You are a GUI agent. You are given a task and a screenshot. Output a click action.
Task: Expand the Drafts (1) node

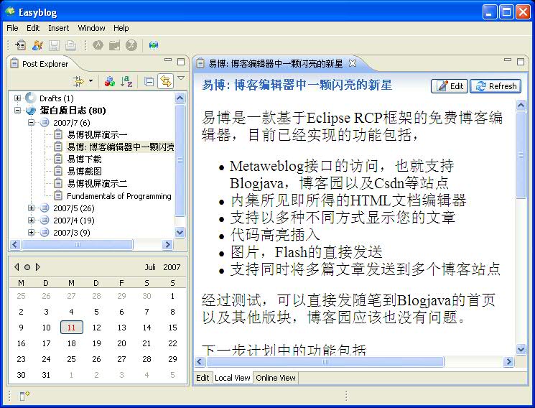(x=17, y=98)
